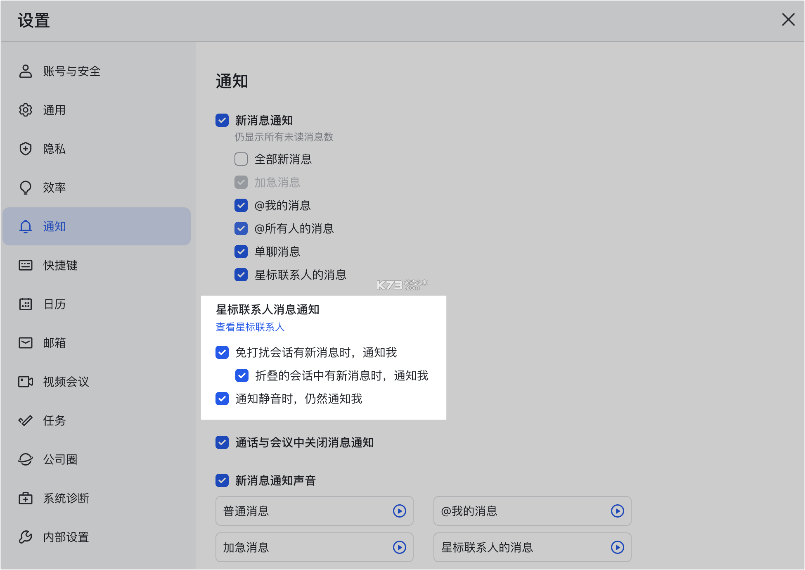Click the 任务 checkmark icon
This screenshot has height=570, width=805.
coord(26,420)
